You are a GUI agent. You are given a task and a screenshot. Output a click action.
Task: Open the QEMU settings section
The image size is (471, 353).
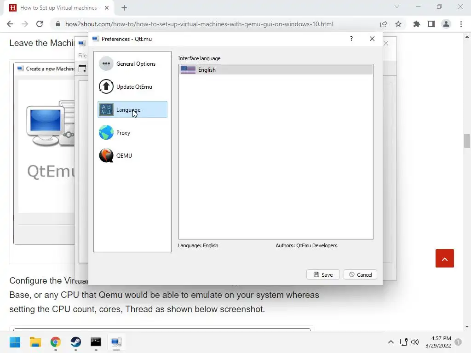(132, 155)
